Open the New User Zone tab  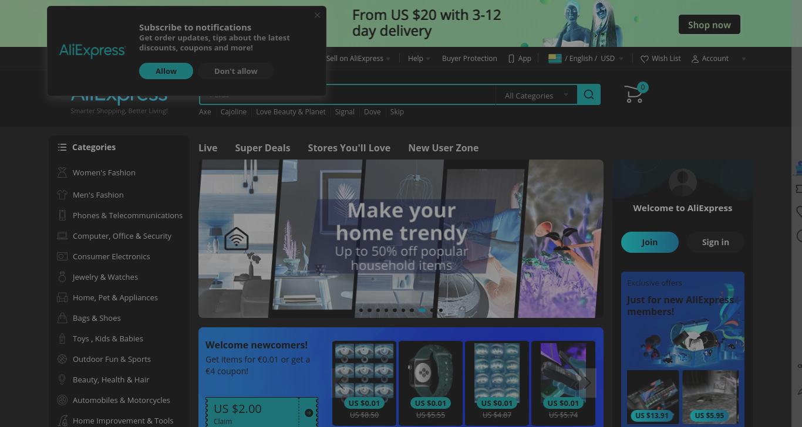pyautogui.click(x=443, y=148)
